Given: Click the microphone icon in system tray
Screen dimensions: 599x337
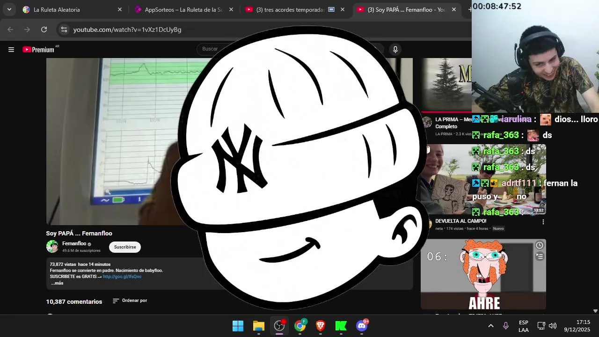Looking at the screenshot, I should click(506, 326).
